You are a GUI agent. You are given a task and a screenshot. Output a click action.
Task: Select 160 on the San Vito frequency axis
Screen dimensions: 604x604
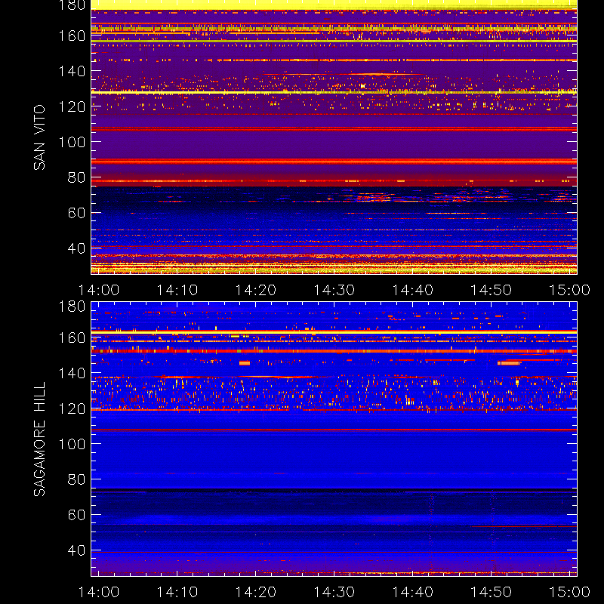click(72, 35)
